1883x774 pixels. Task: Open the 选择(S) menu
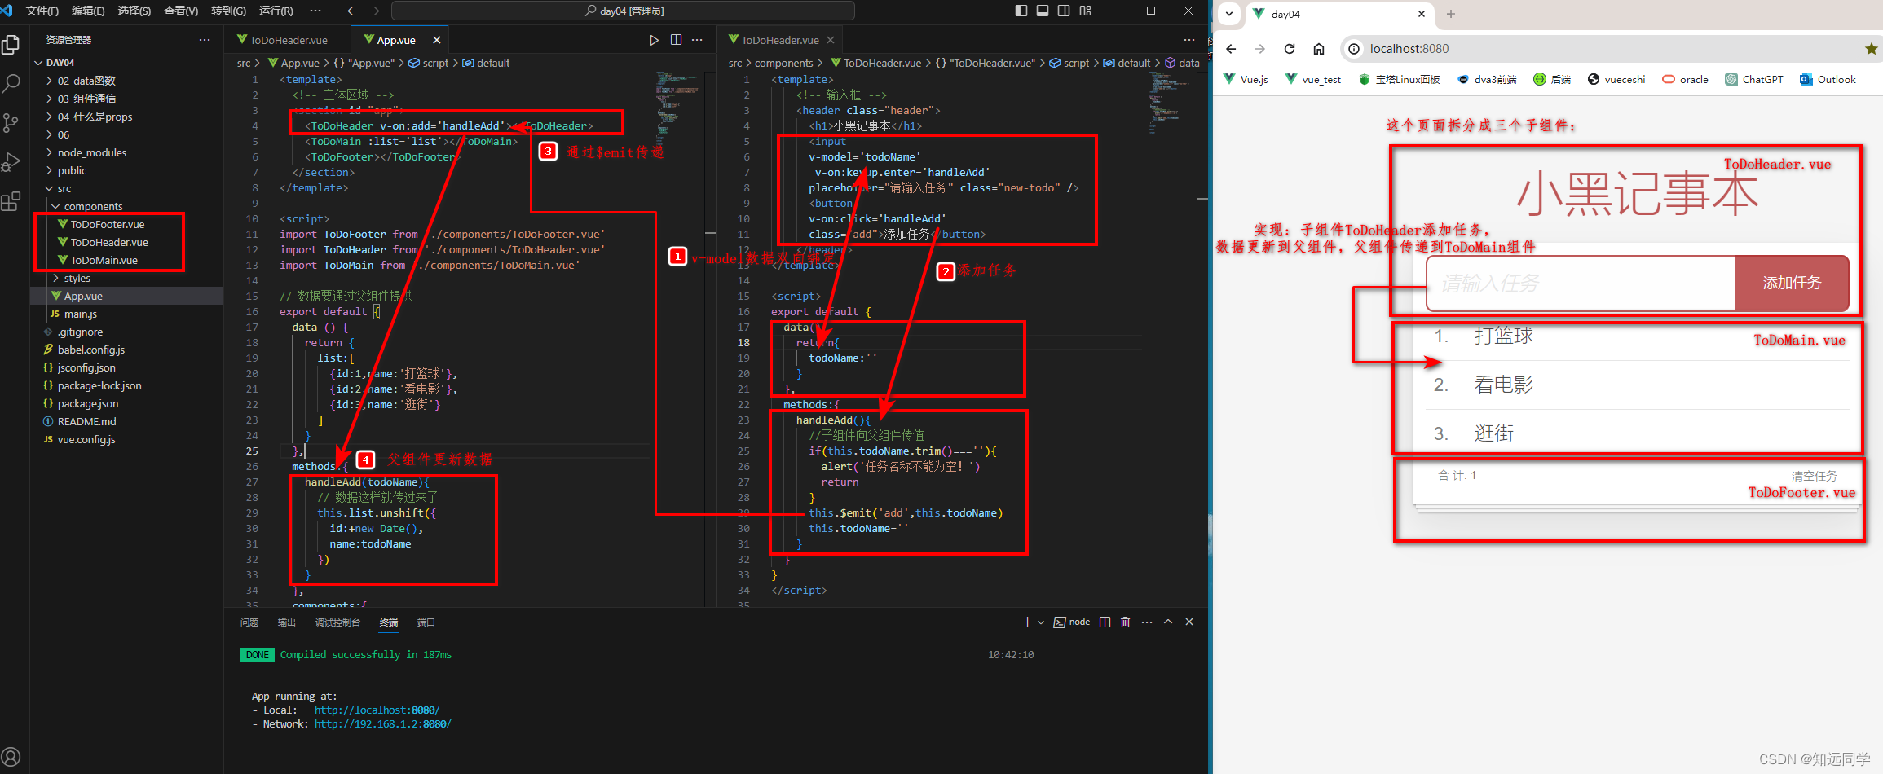(134, 11)
